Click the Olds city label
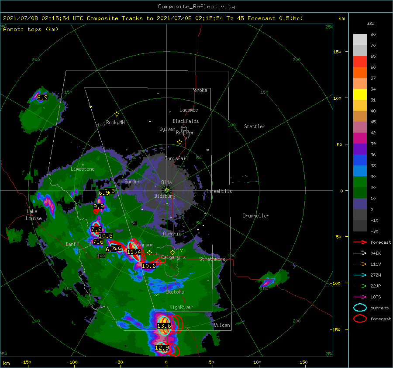393x368 pixels. 166,182
